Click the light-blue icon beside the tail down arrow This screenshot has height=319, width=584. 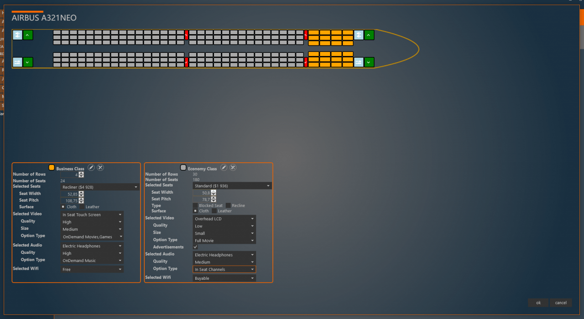point(17,62)
